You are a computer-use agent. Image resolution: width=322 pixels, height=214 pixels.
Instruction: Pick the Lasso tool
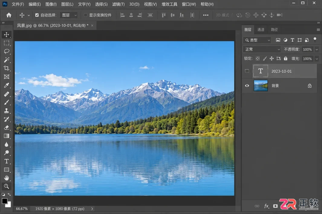pos(7,51)
